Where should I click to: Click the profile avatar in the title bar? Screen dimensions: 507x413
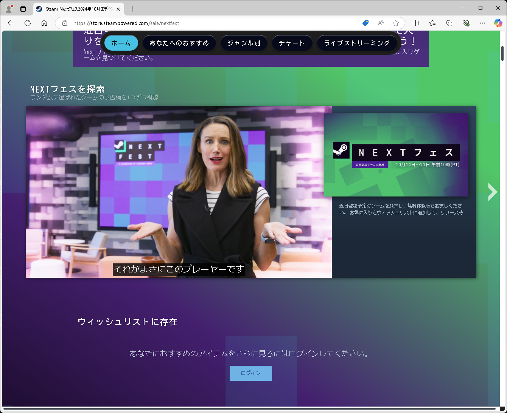point(8,8)
